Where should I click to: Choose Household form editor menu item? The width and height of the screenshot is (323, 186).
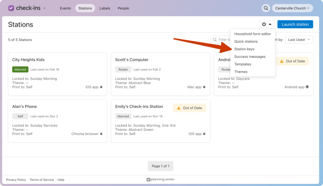253,34
